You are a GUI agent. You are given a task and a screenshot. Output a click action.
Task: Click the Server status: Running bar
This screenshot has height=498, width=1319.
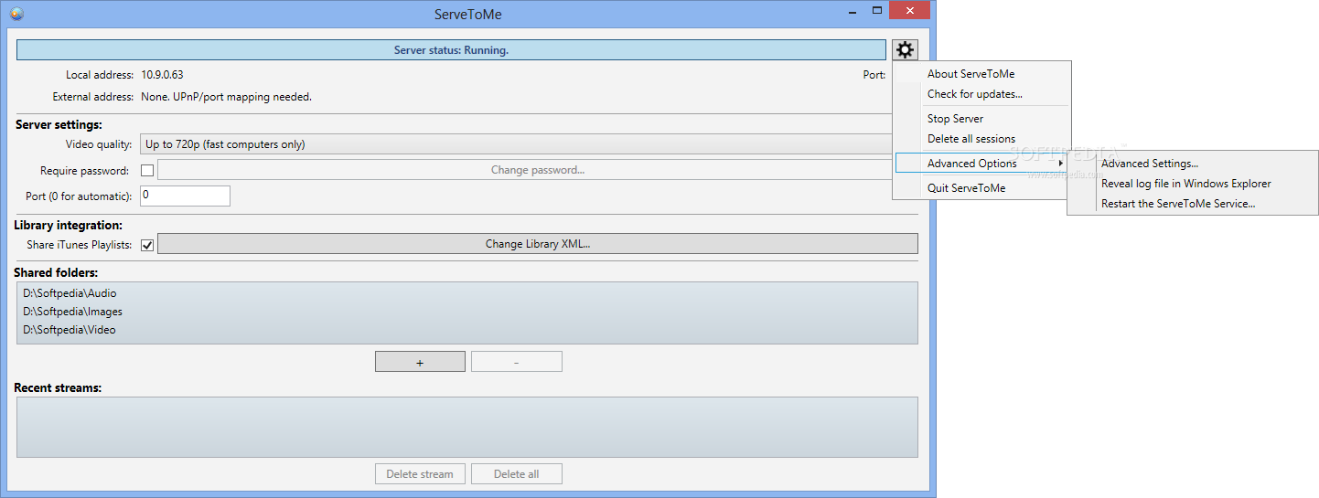(451, 50)
